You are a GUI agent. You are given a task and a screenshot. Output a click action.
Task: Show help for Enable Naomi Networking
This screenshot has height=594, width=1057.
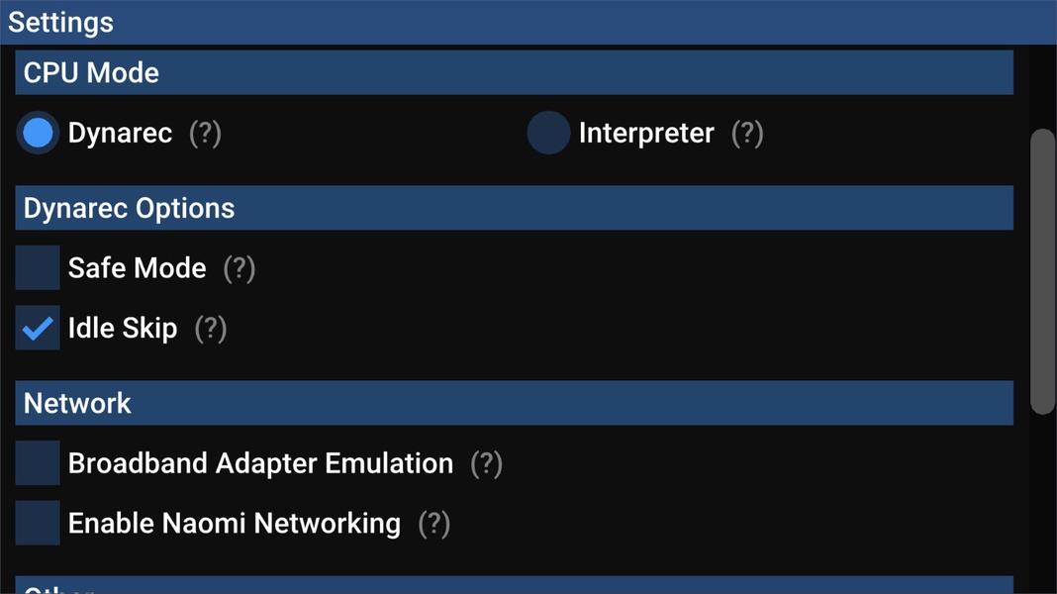434,524
